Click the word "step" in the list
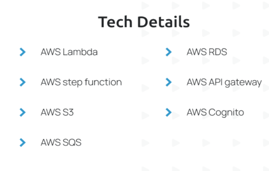The height and width of the screenshot is (171, 269). point(72,82)
